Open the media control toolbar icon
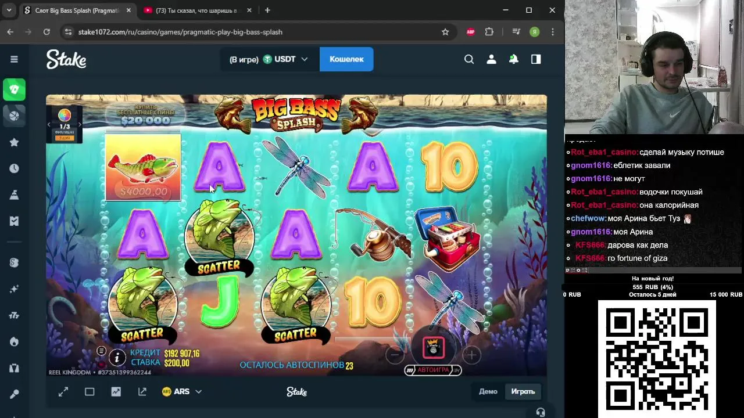This screenshot has height=418, width=744. (x=516, y=32)
